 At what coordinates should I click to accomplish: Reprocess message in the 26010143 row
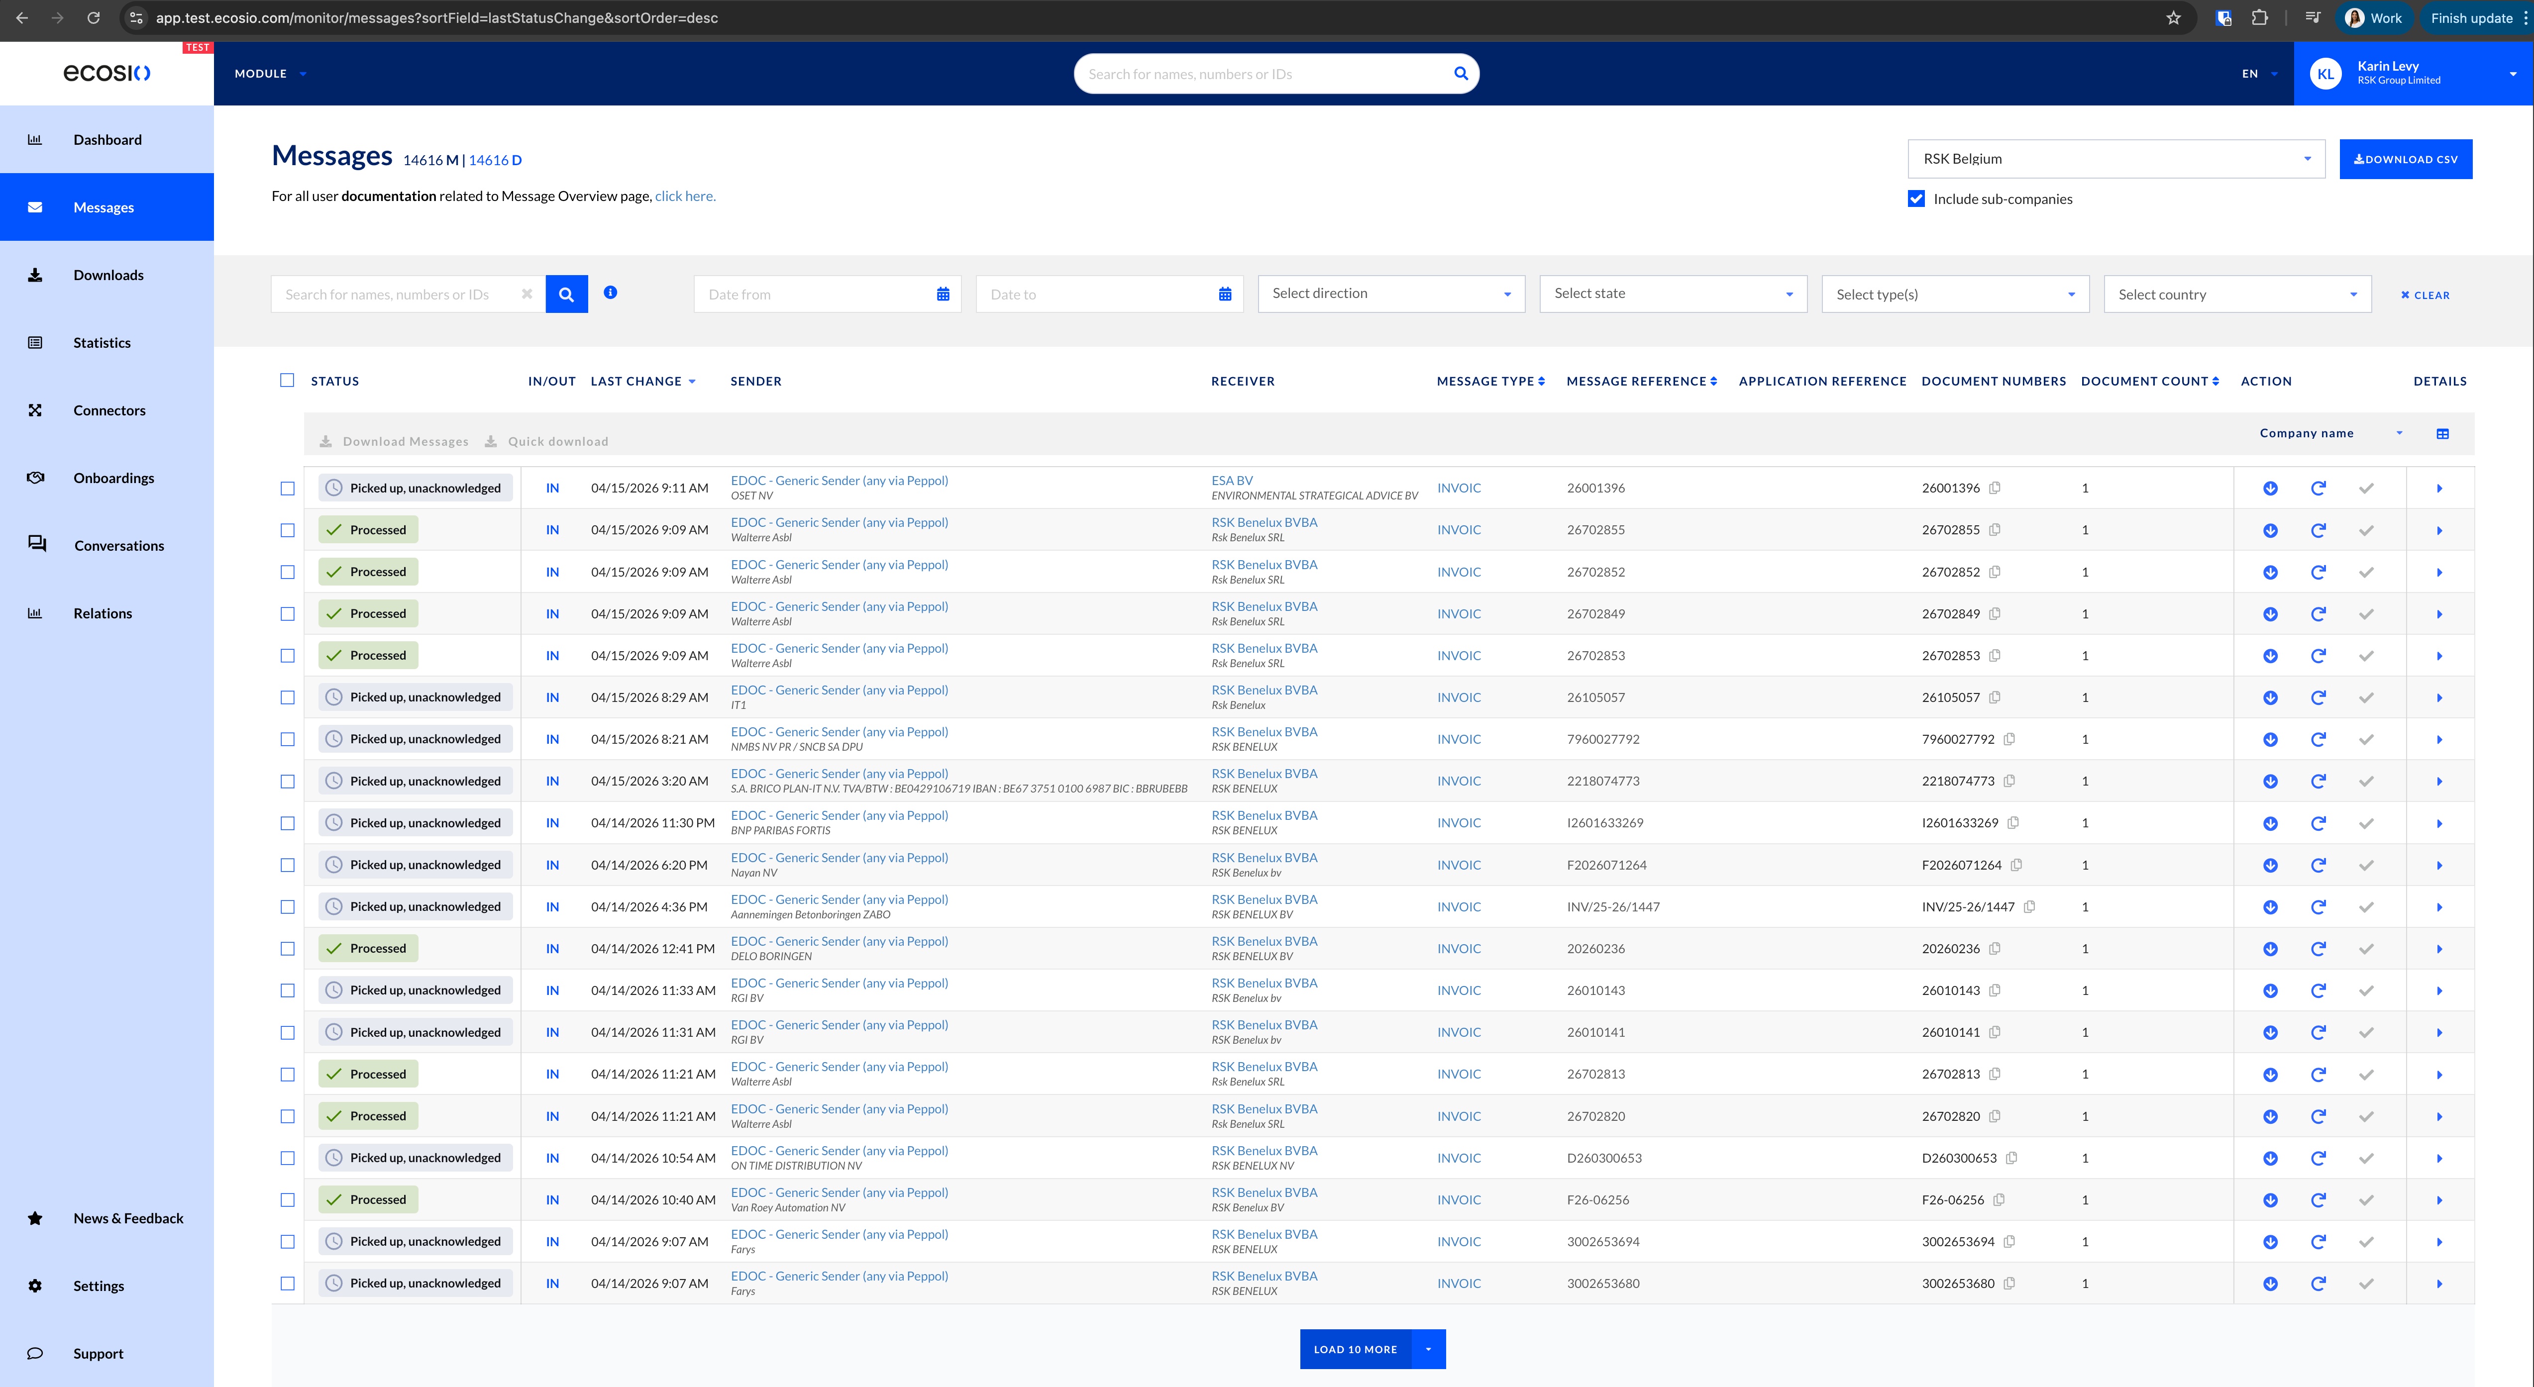[2319, 991]
